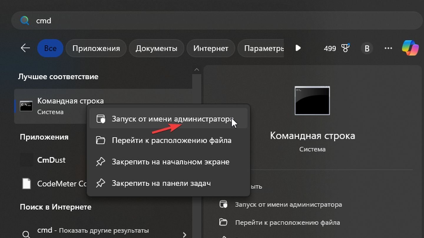Click magnifier icon of the cmd web result

click(x=26, y=234)
